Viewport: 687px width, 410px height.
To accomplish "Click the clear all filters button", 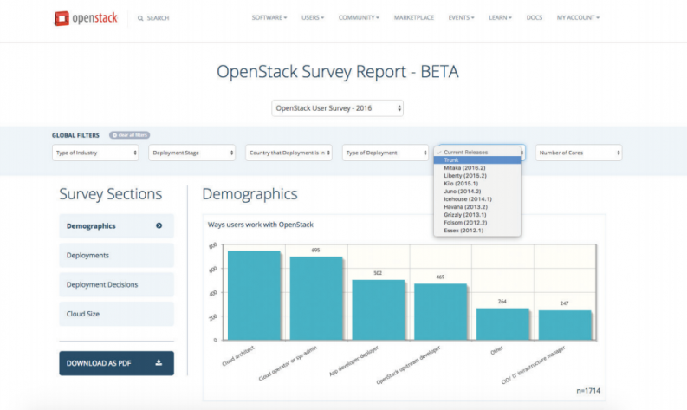I will (x=130, y=135).
